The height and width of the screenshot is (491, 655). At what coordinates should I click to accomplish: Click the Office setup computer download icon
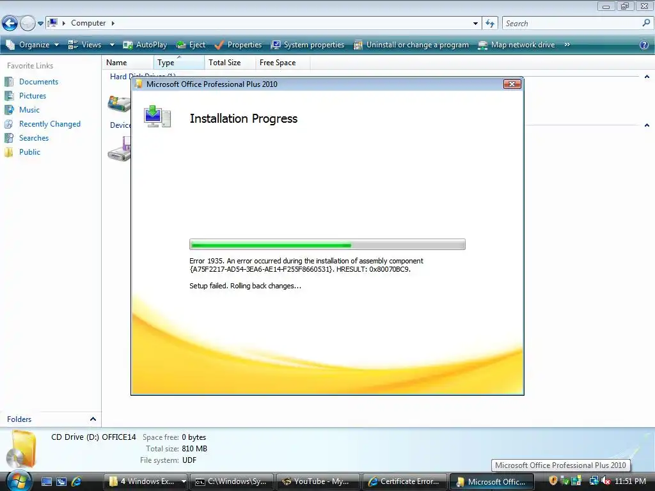click(157, 116)
